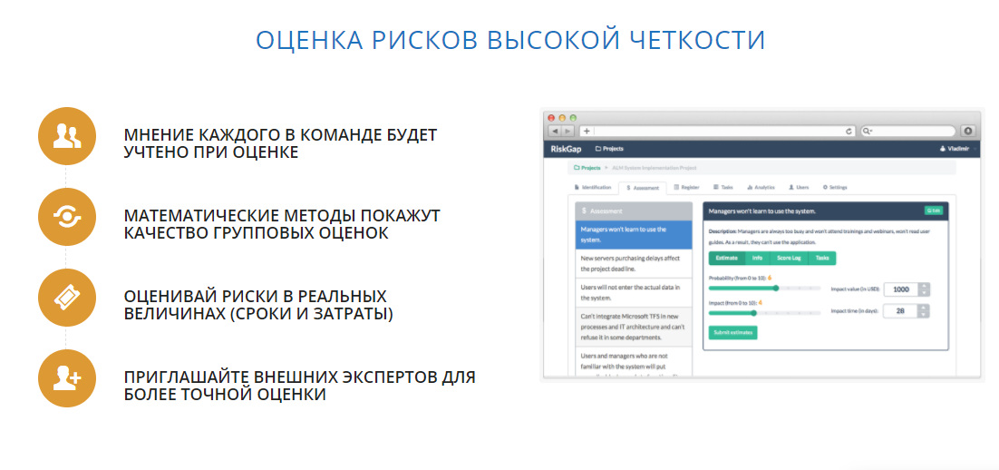Click the yellow window minimize dot
This screenshot has height=470, width=999.
tap(563, 118)
